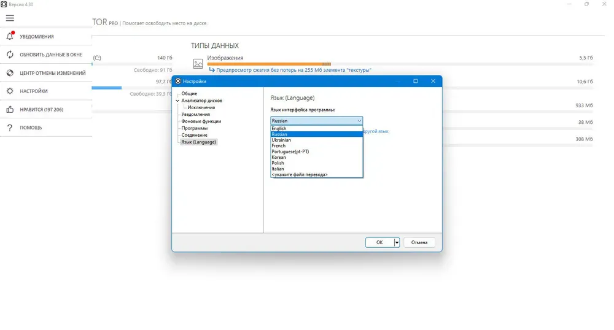Click the Images type picture icon

click(x=198, y=63)
